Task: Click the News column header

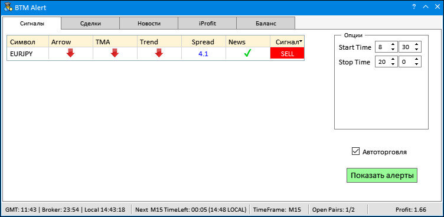Action: pos(248,42)
